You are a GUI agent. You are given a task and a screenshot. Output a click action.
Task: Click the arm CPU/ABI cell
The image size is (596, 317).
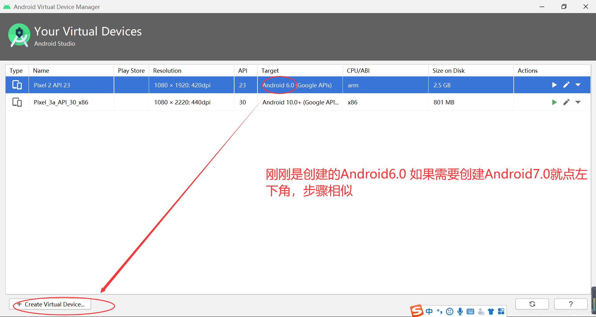(385, 85)
